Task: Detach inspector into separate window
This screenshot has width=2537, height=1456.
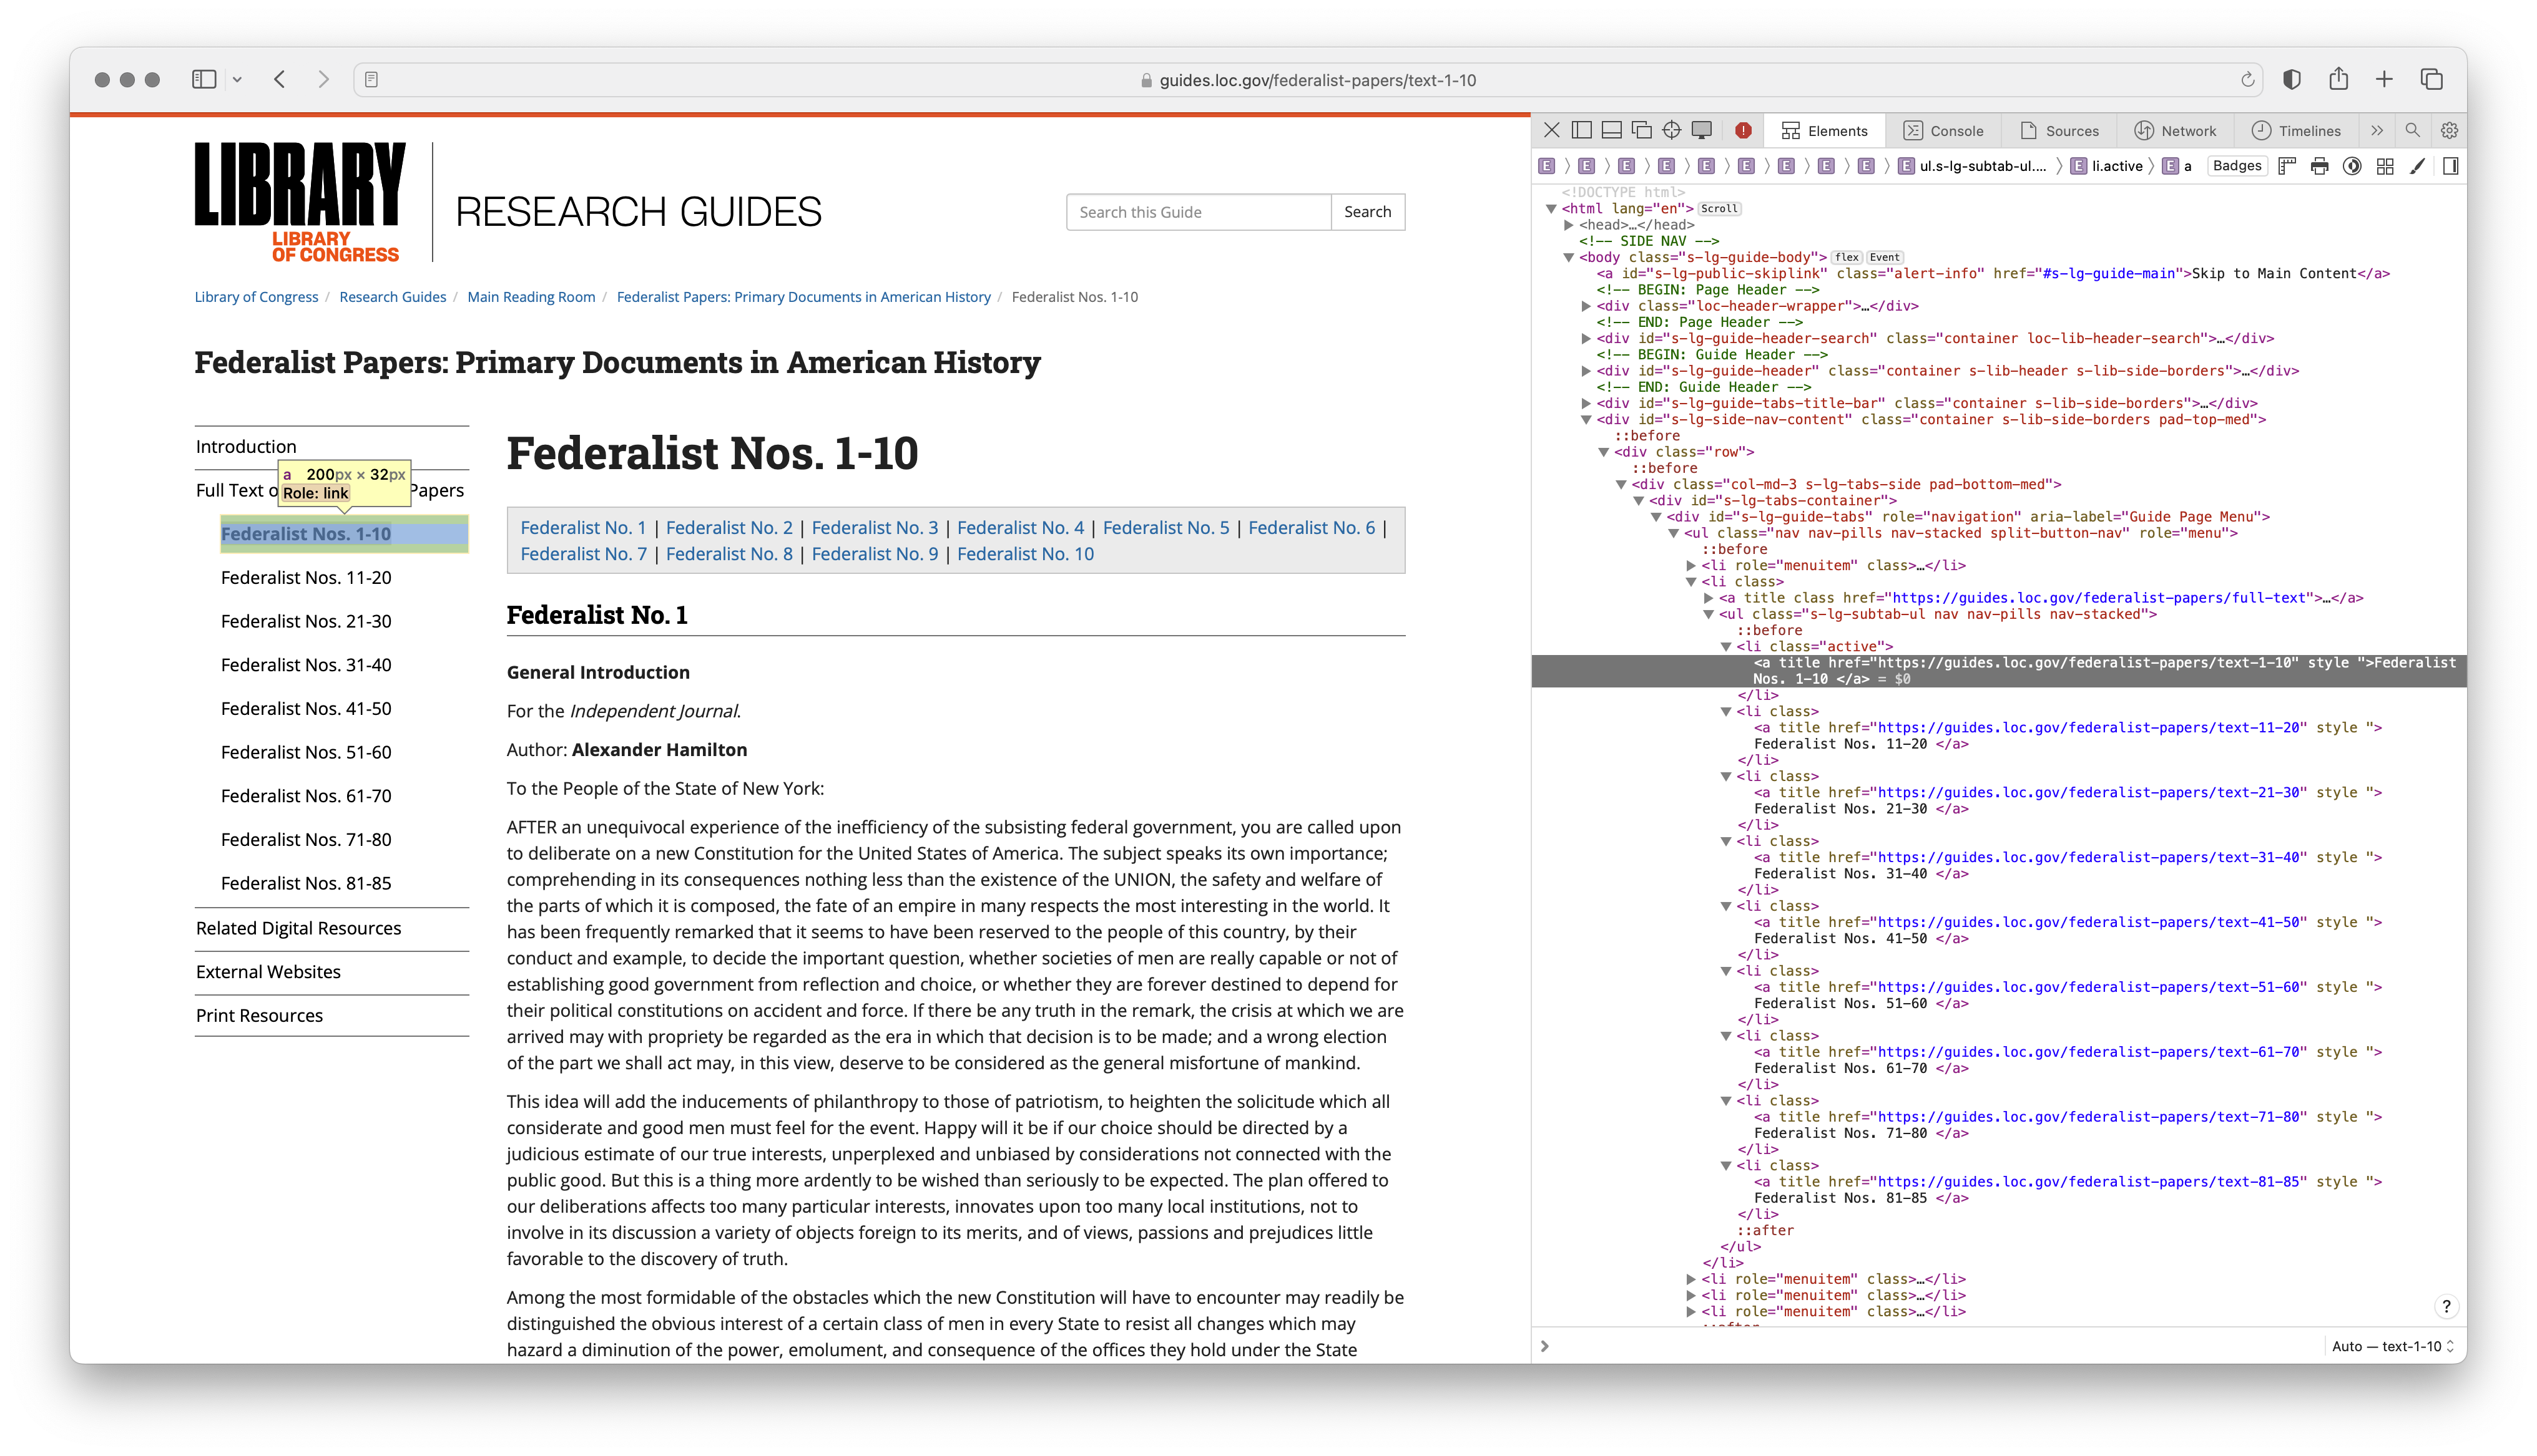Action: click(1642, 130)
